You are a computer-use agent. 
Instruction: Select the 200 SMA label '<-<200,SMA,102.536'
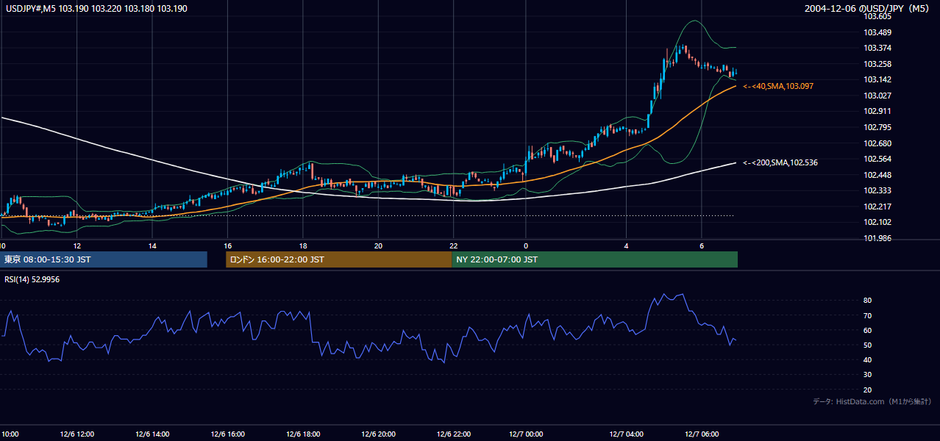click(780, 162)
